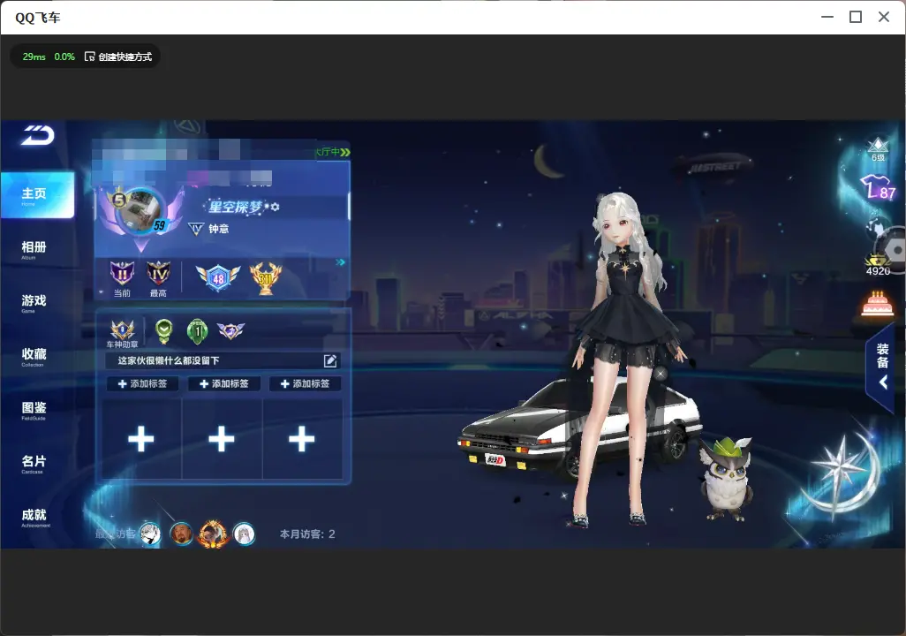Image resolution: width=906 pixels, height=636 pixels.
Task: Click the player avatar portrait
Action: [141, 210]
